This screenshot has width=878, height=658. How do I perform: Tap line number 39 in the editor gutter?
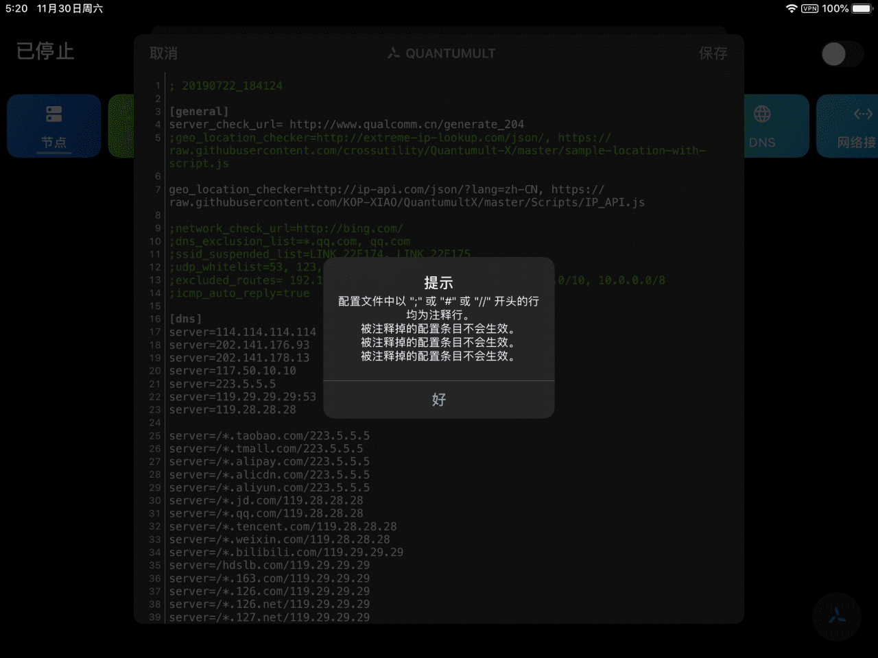pyautogui.click(x=155, y=617)
